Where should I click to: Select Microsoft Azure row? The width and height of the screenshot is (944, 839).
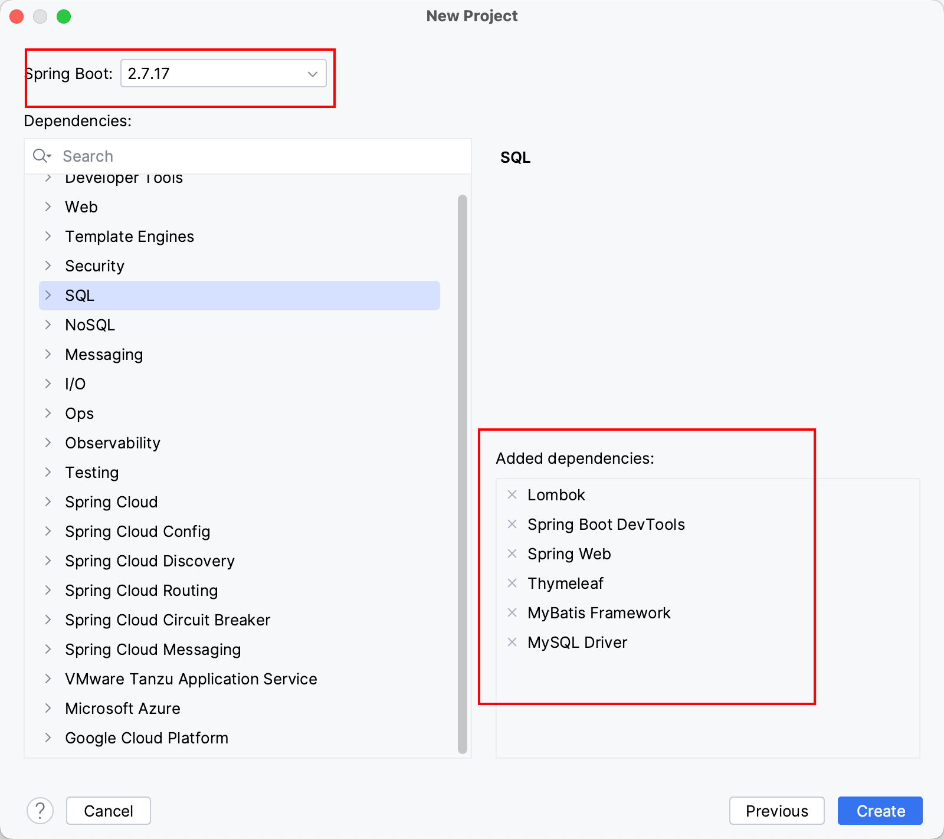click(240, 709)
